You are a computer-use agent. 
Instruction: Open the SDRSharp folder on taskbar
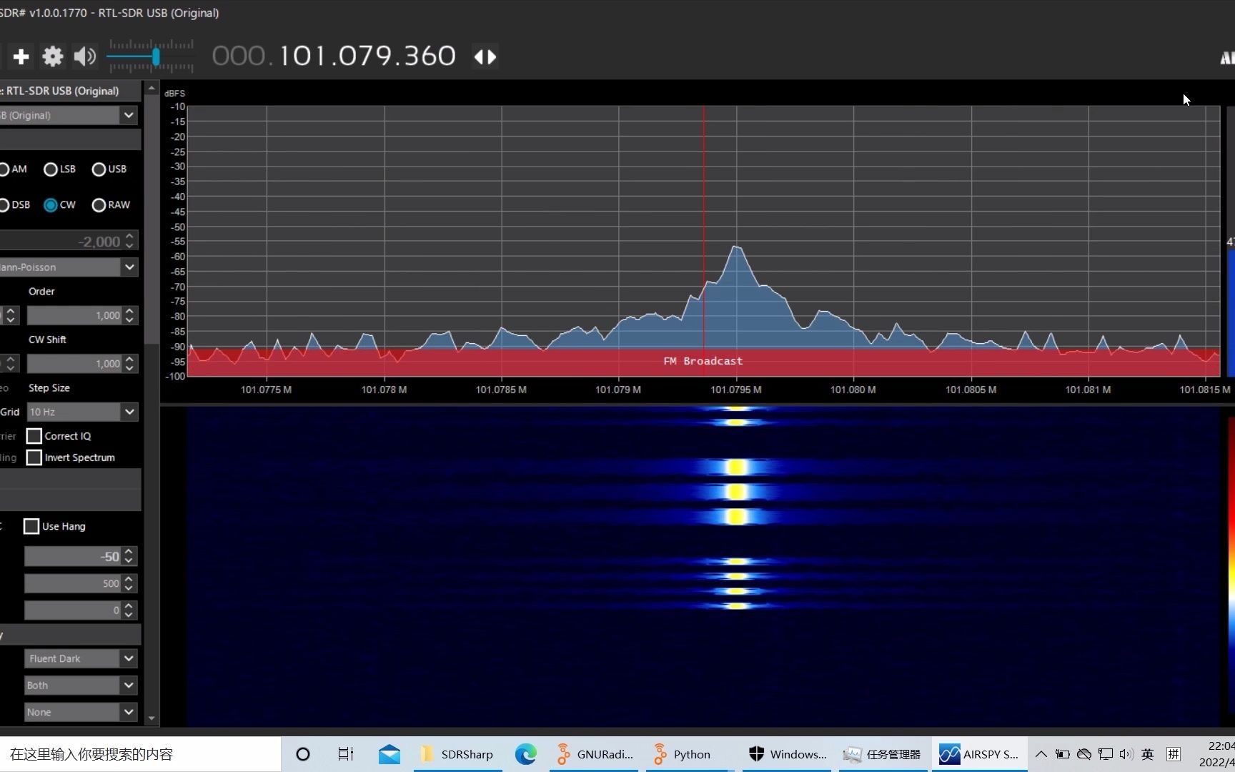coord(457,754)
